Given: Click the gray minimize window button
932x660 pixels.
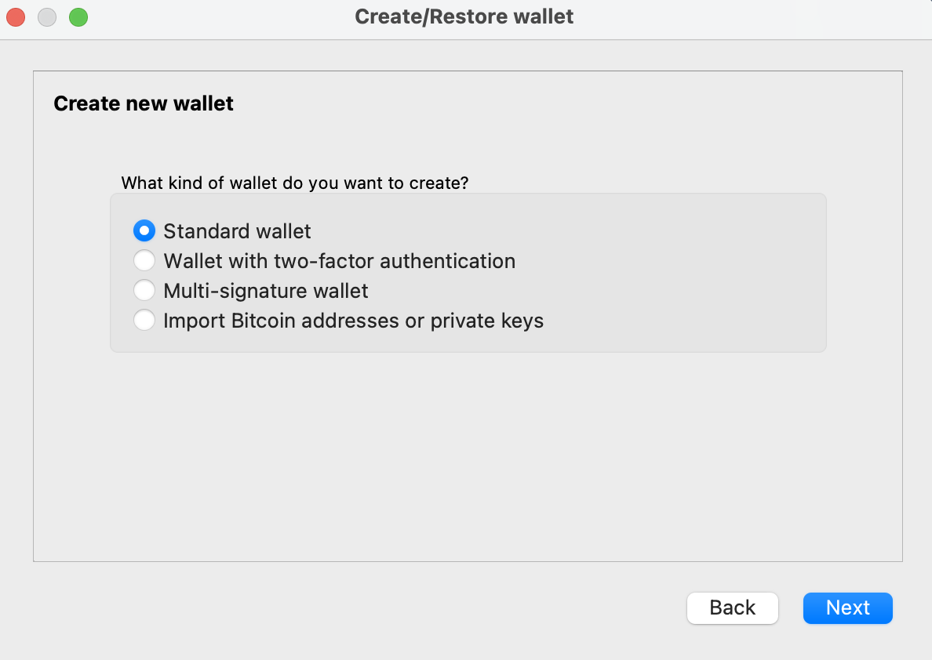Looking at the screenshot, I should (47, 16).
